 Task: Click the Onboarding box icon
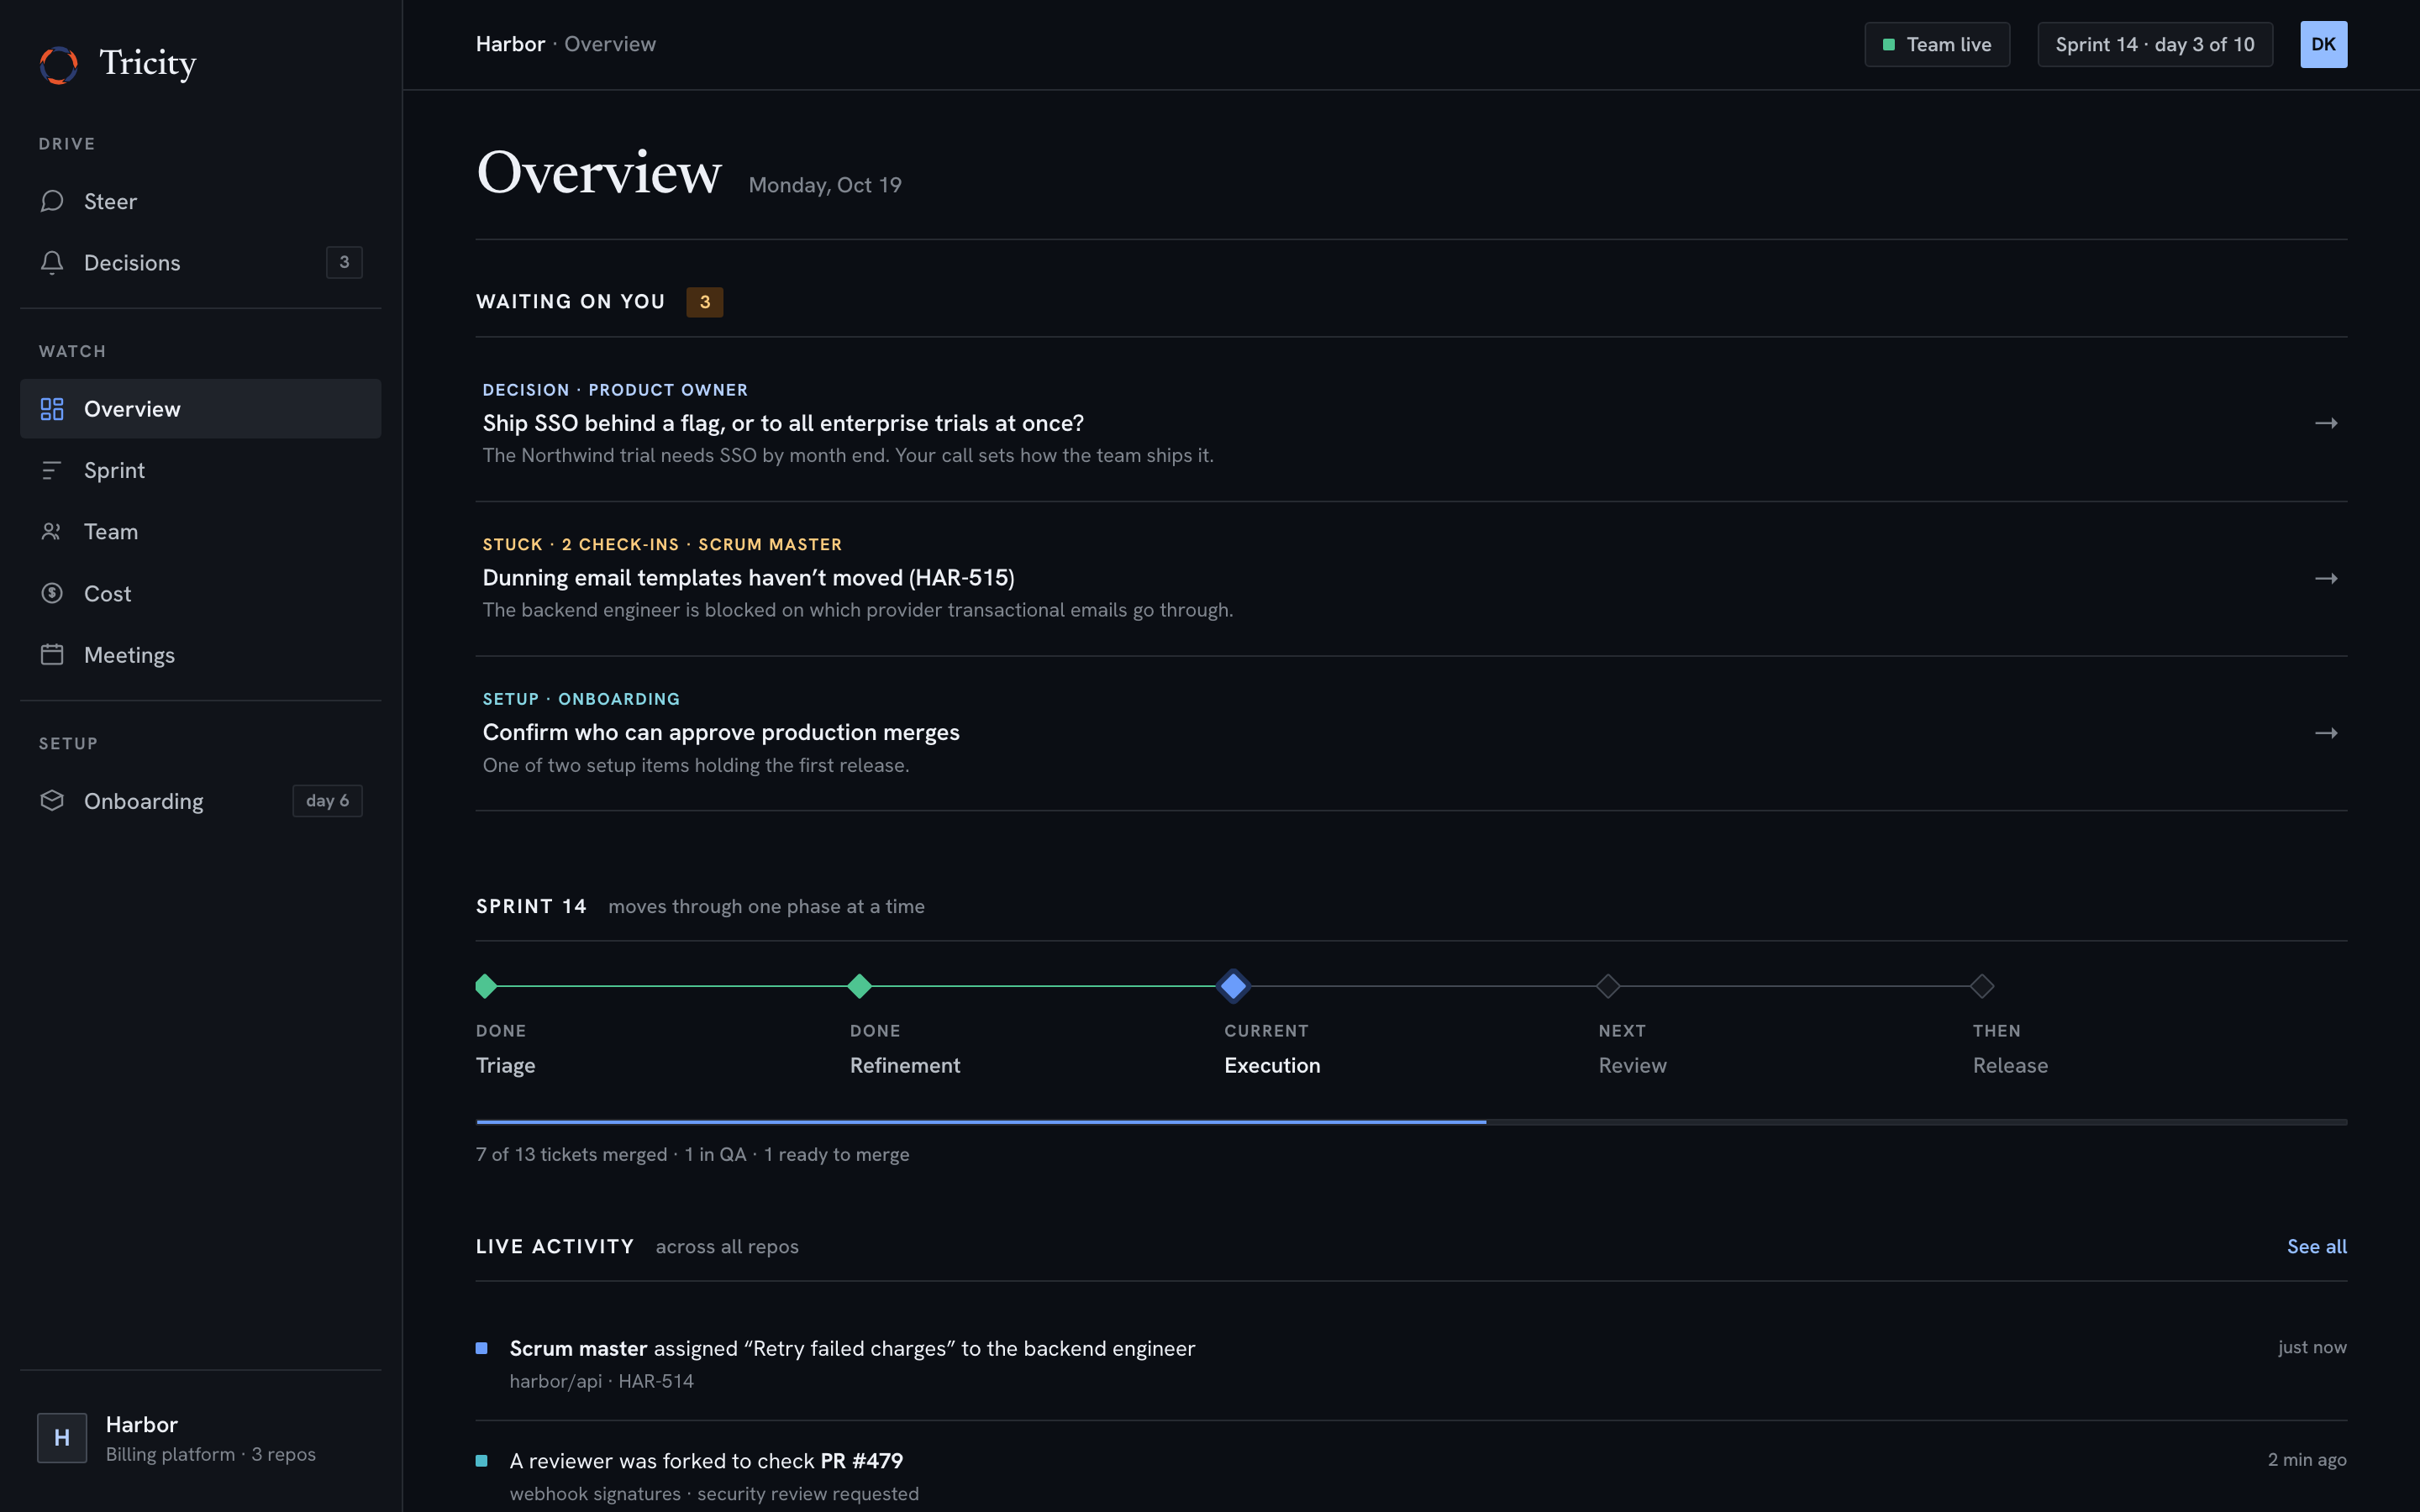coord(52,801)
